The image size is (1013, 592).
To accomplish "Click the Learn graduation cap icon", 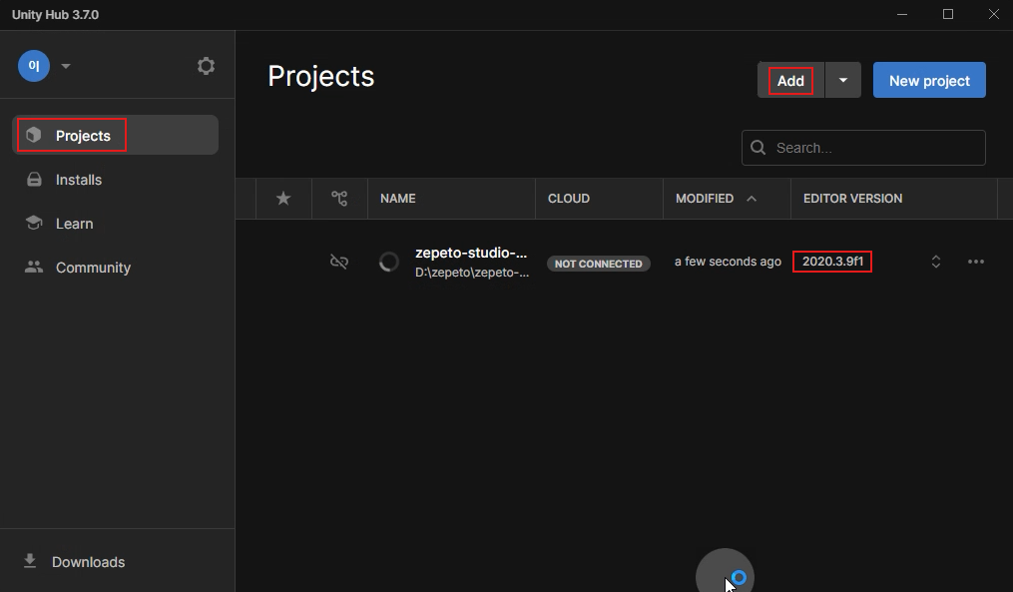I will point(34,223).
